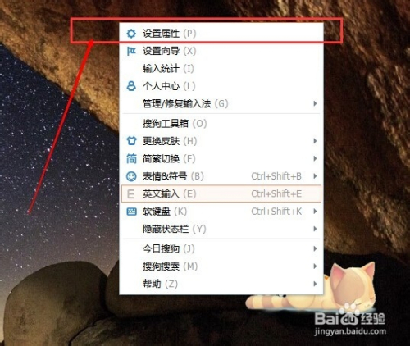Choose 设置向导 (X) in the menu
Screen dimensions: 410x346
tap(221, 51)
